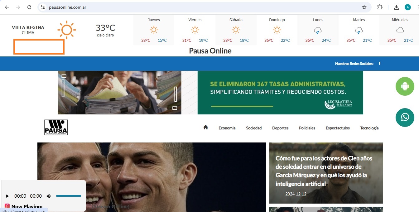Open the Economia section
The image size is (419, 212).
point(227,128)
